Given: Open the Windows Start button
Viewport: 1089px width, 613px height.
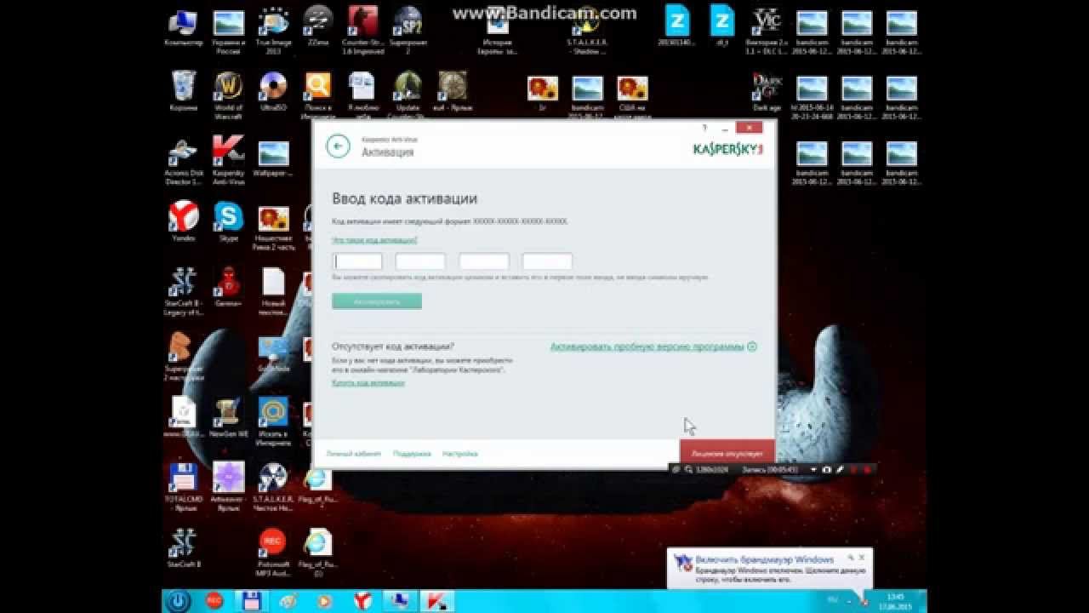Looking at the screenshot, I should (178, 600).
